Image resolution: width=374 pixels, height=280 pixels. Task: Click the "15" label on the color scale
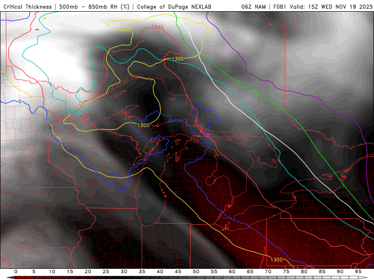point(70,272)
